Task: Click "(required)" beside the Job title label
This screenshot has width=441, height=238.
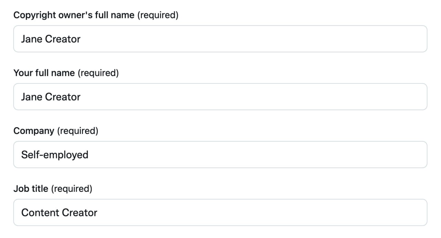Action: click(72, 189)
